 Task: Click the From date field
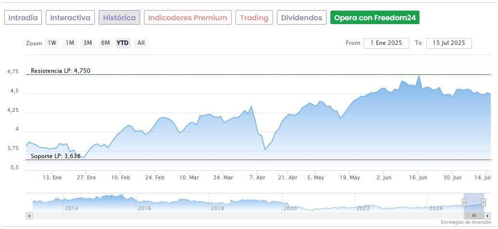click(386, 43)
